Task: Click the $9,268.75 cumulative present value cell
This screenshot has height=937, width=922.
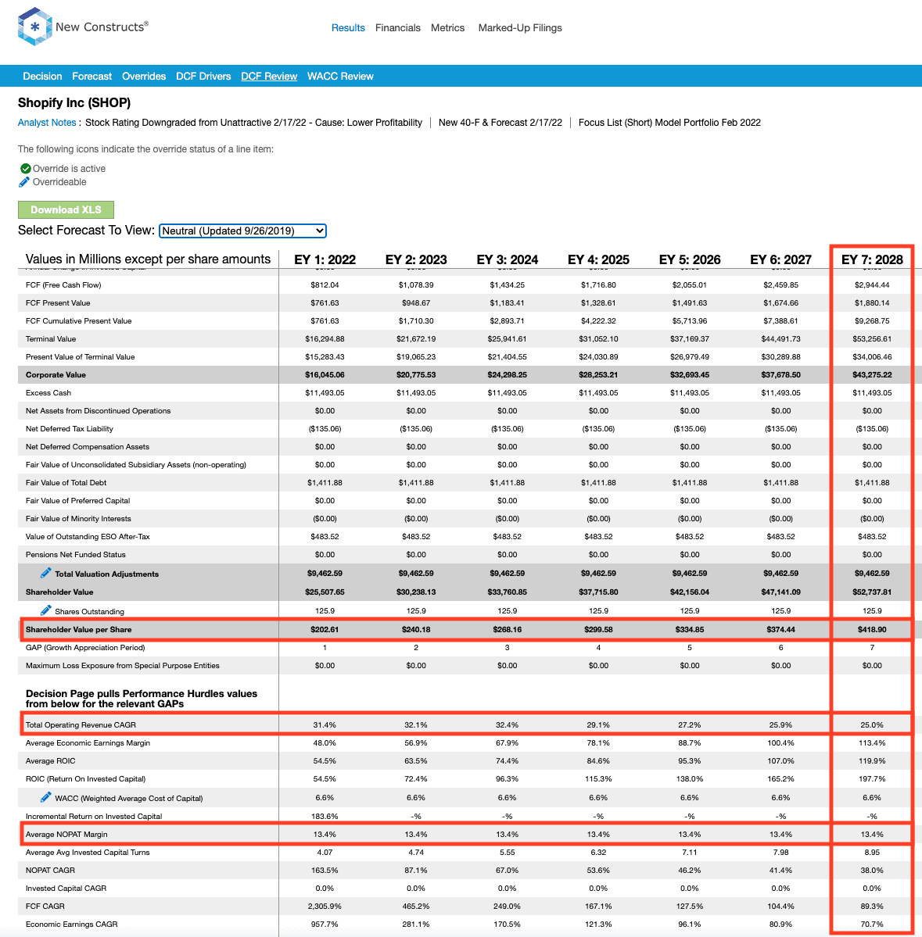Action: coord(872,321)
